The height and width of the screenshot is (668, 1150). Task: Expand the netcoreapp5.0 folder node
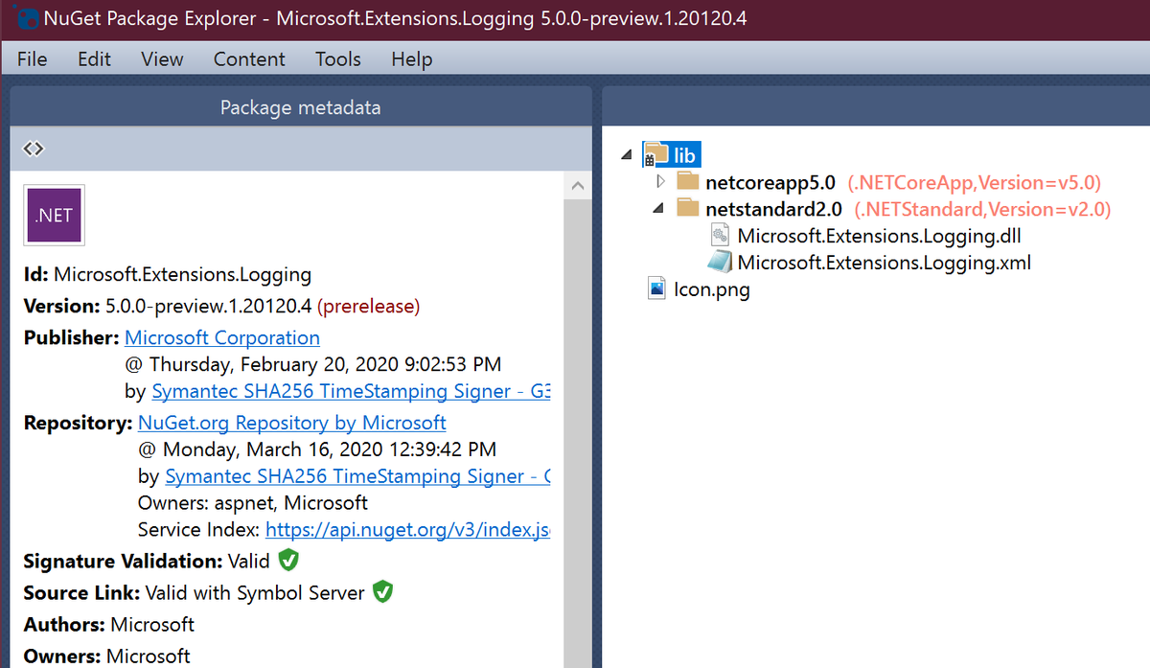pyautogui.click(x=659, y=181)
